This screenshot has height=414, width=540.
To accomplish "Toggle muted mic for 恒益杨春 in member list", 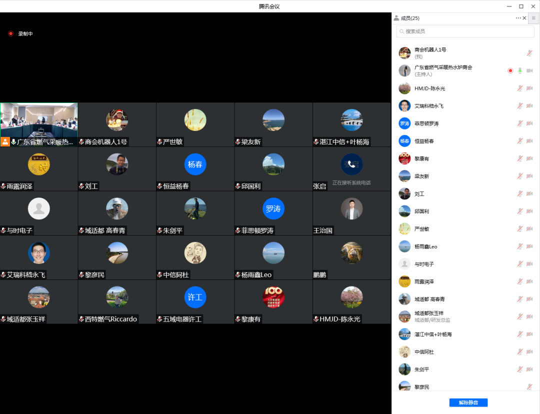I will coord(520,141).
